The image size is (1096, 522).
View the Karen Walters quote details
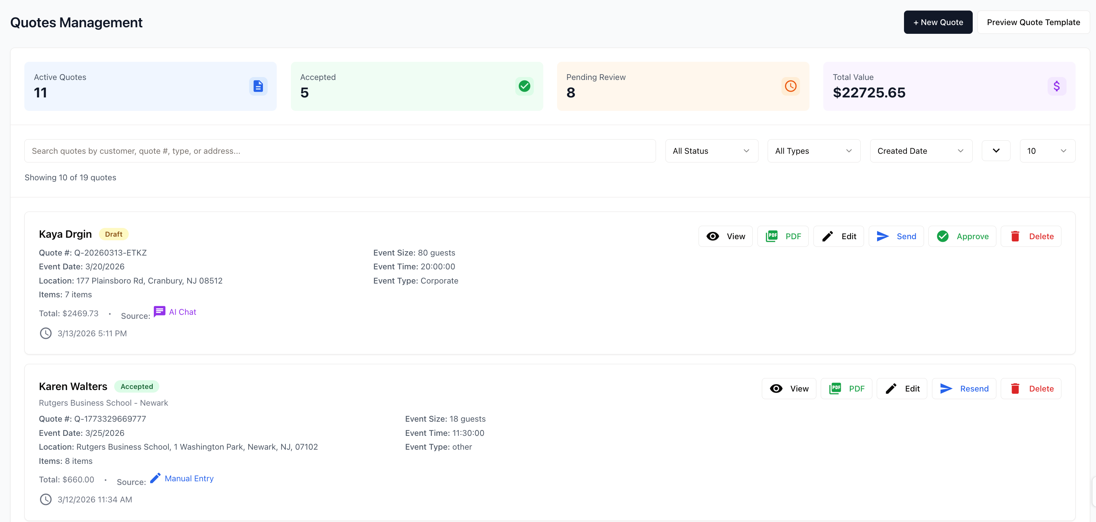[789, 389]
